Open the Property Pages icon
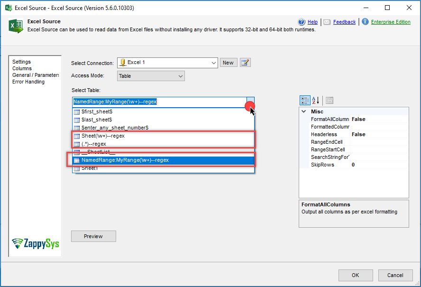 click(x=329, y=101)
